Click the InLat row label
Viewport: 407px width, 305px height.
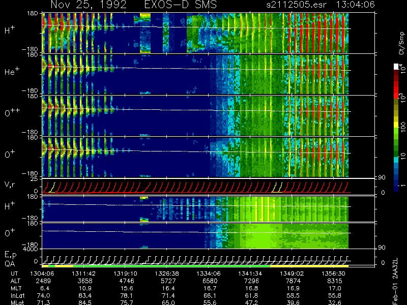[18, 295]
